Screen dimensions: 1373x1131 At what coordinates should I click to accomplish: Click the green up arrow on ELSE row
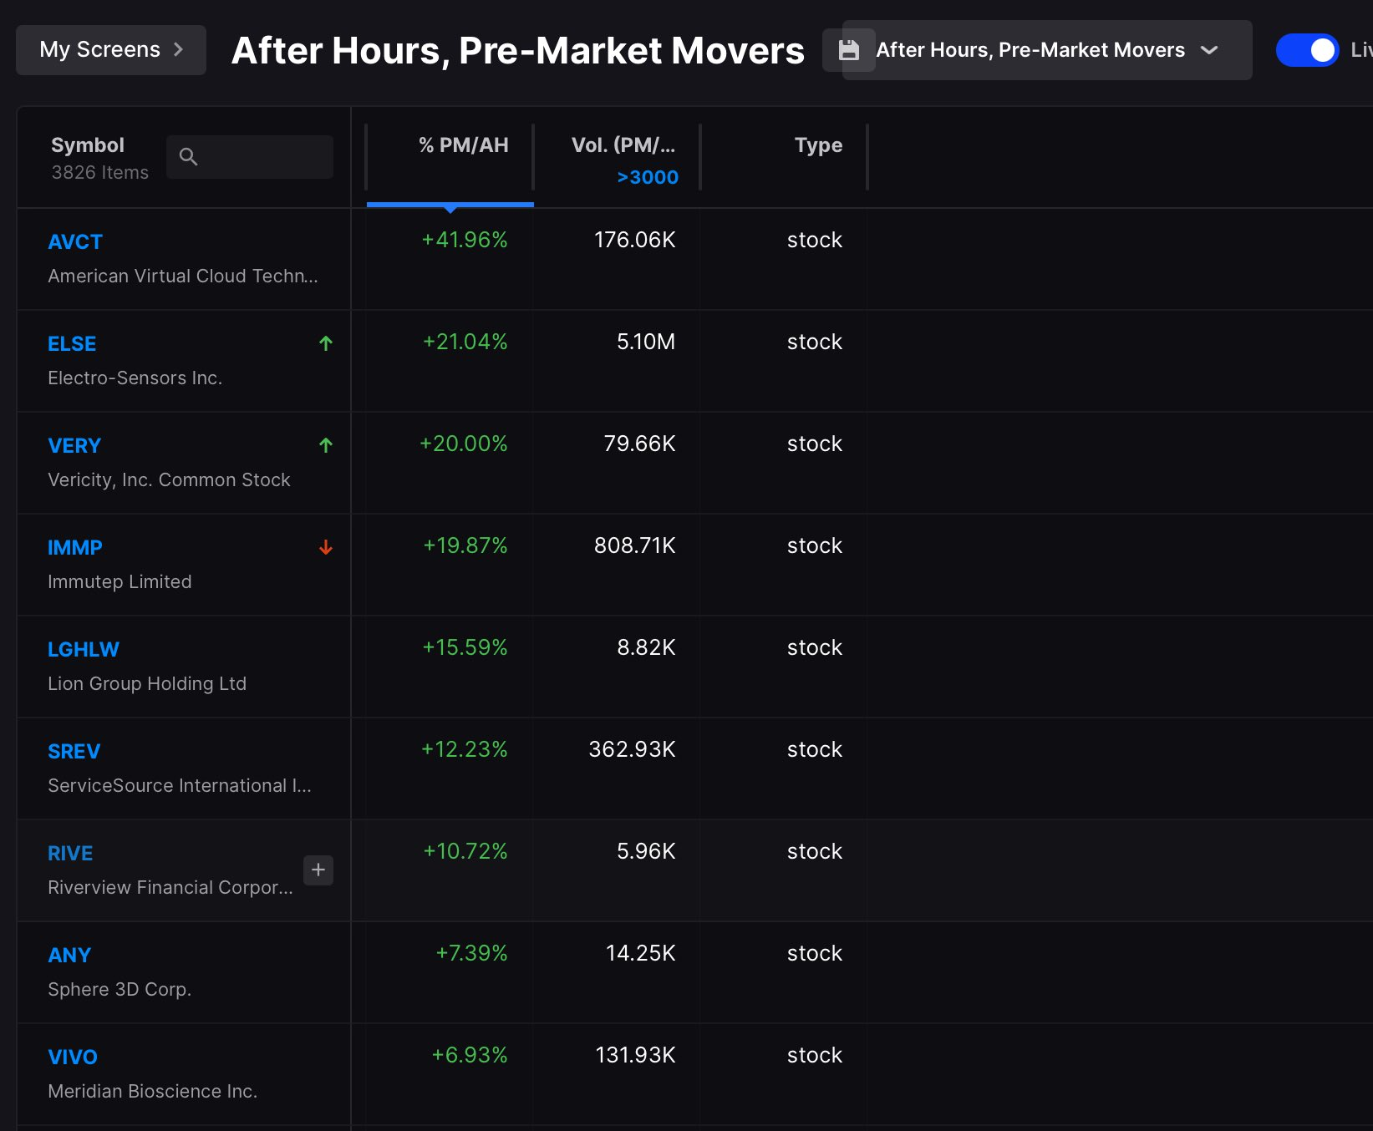[x=326, y=343]
